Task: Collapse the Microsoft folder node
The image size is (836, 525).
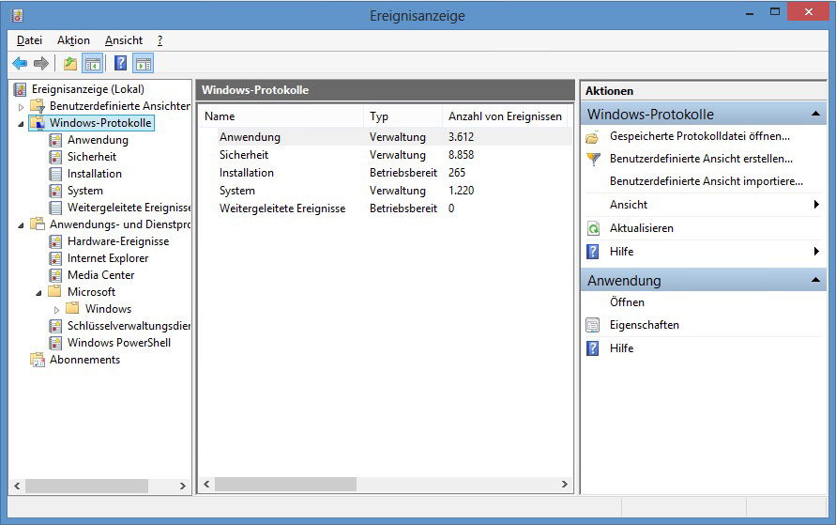Action: point(38,293)
